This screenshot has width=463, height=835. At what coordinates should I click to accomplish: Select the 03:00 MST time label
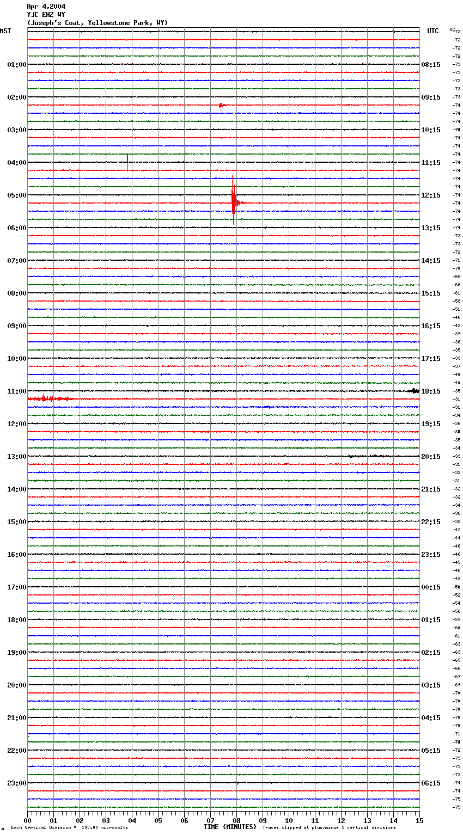click(17, 130)
